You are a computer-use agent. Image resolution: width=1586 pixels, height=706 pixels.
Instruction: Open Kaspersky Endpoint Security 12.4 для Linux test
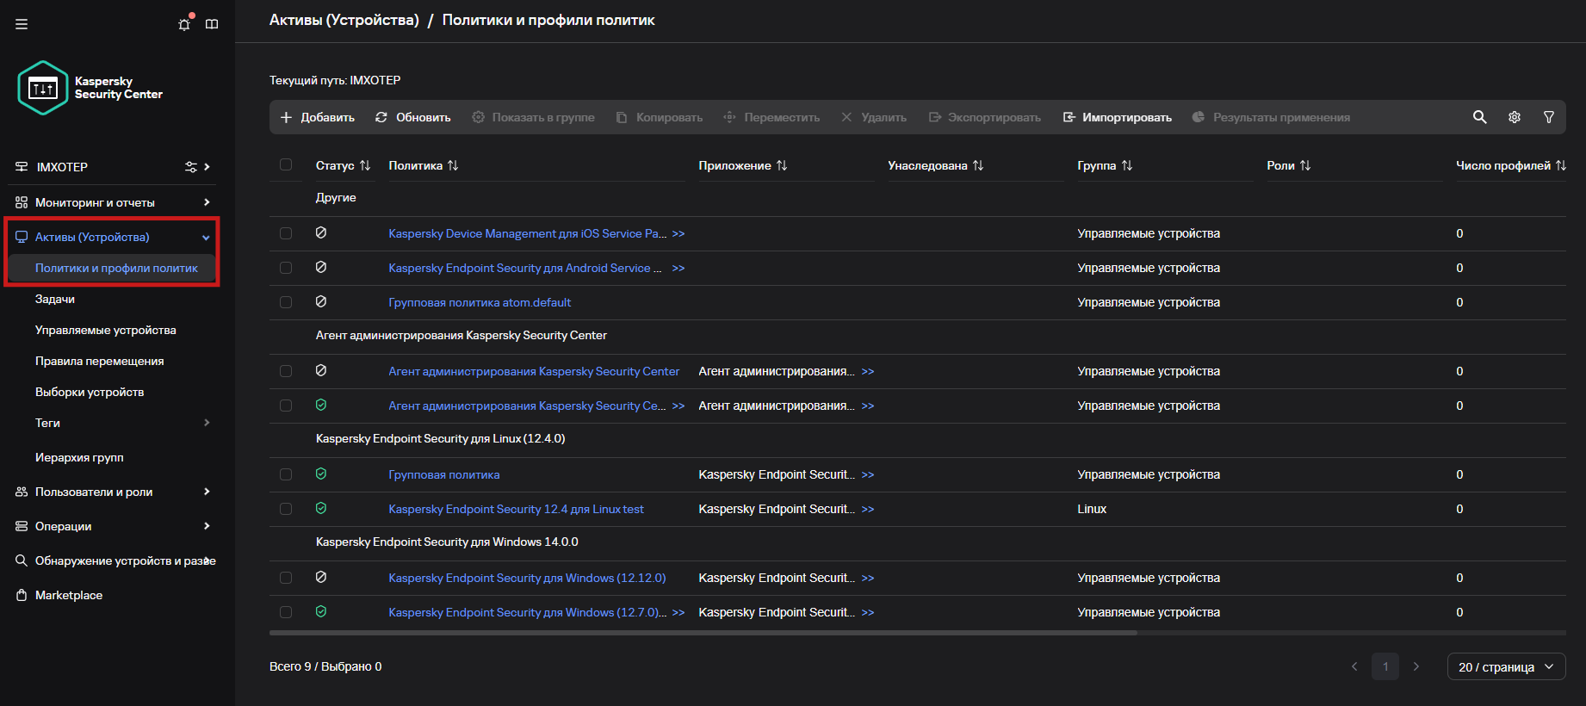point(516,509)
